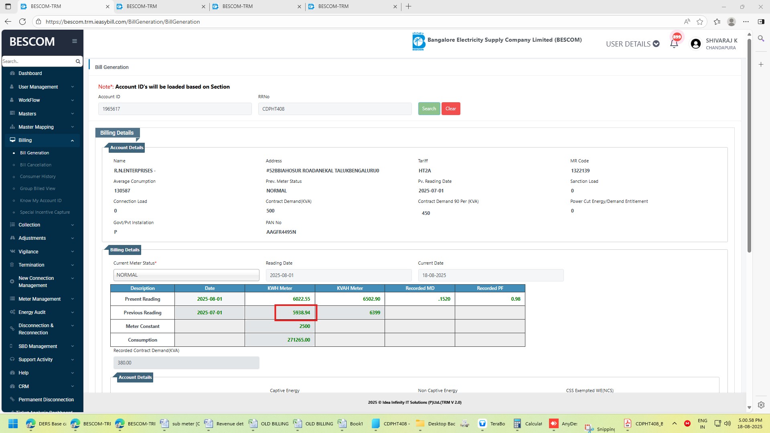Click the green Search button
The width and height of the screenshot is (770, 433).
[x=429, y=109]
